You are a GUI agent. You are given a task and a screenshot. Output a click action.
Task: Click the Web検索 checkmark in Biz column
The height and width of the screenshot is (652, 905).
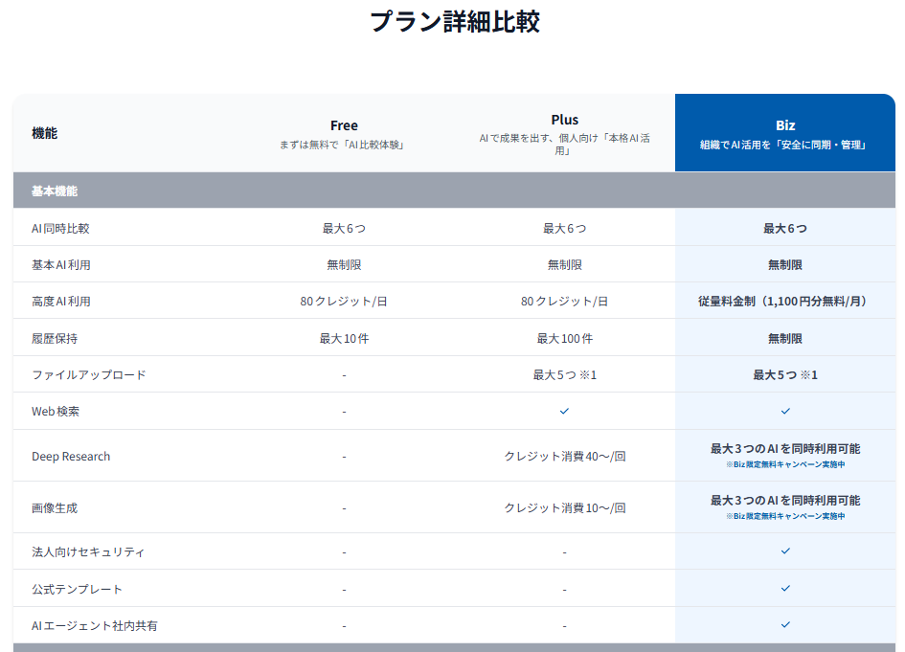[785, 411]
